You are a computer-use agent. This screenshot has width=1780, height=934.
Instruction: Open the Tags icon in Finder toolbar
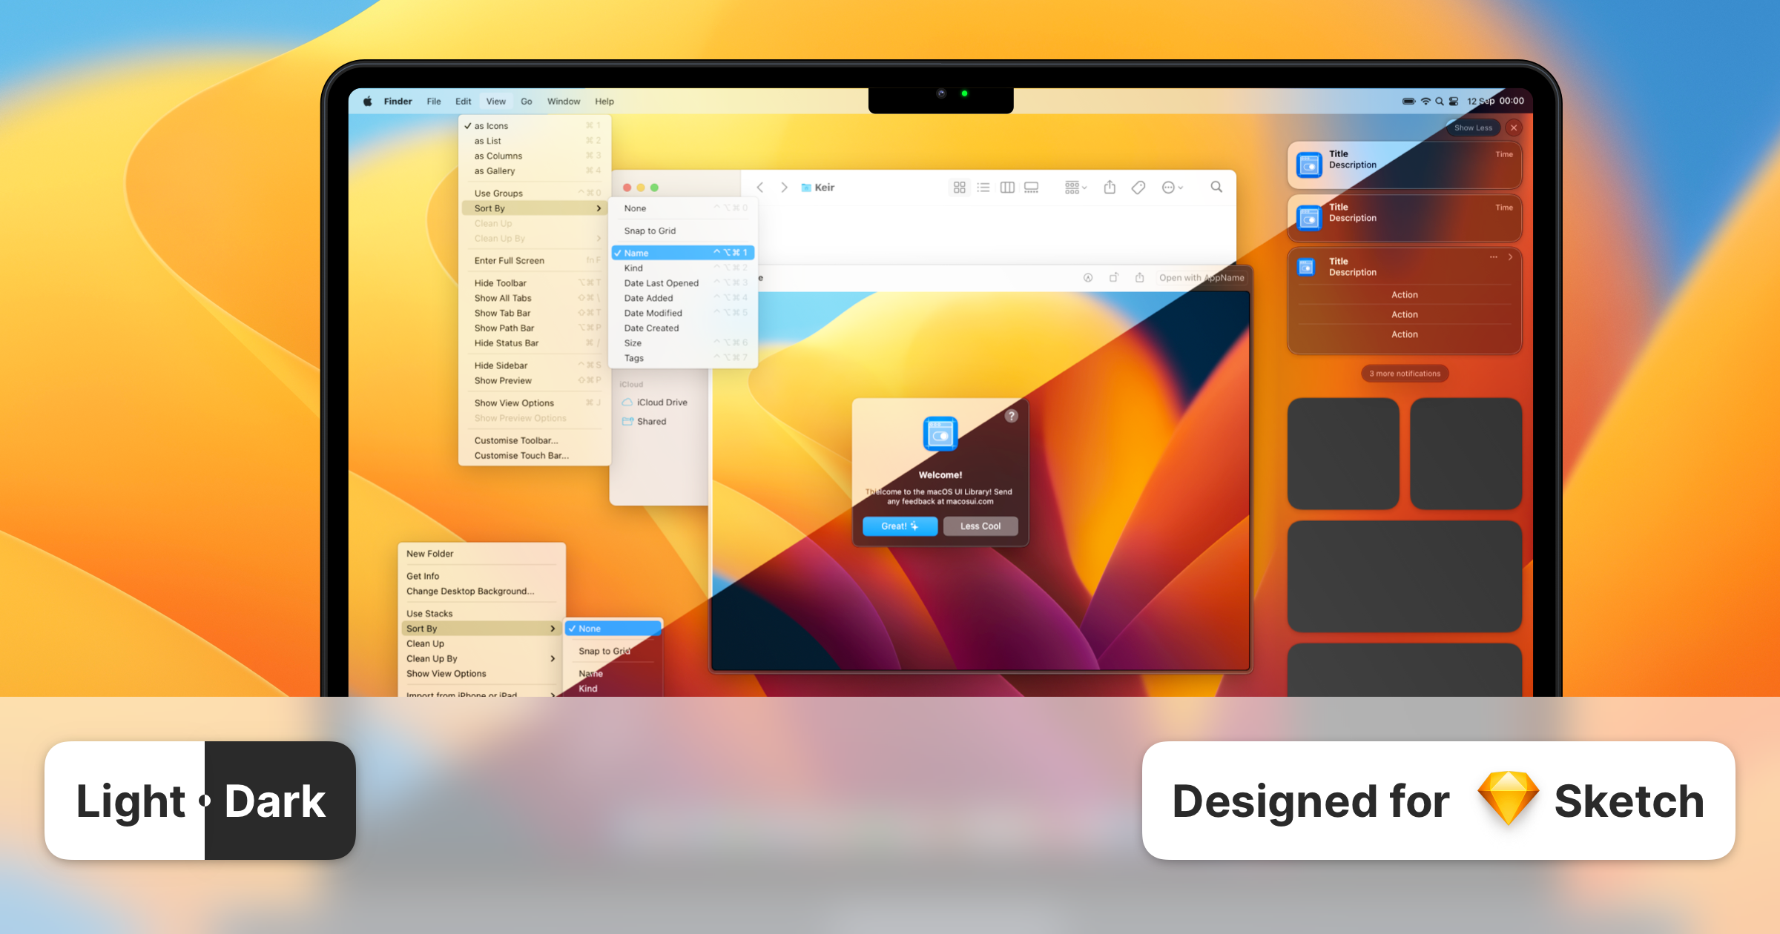pyautogui.click(x=1138, y=188)
